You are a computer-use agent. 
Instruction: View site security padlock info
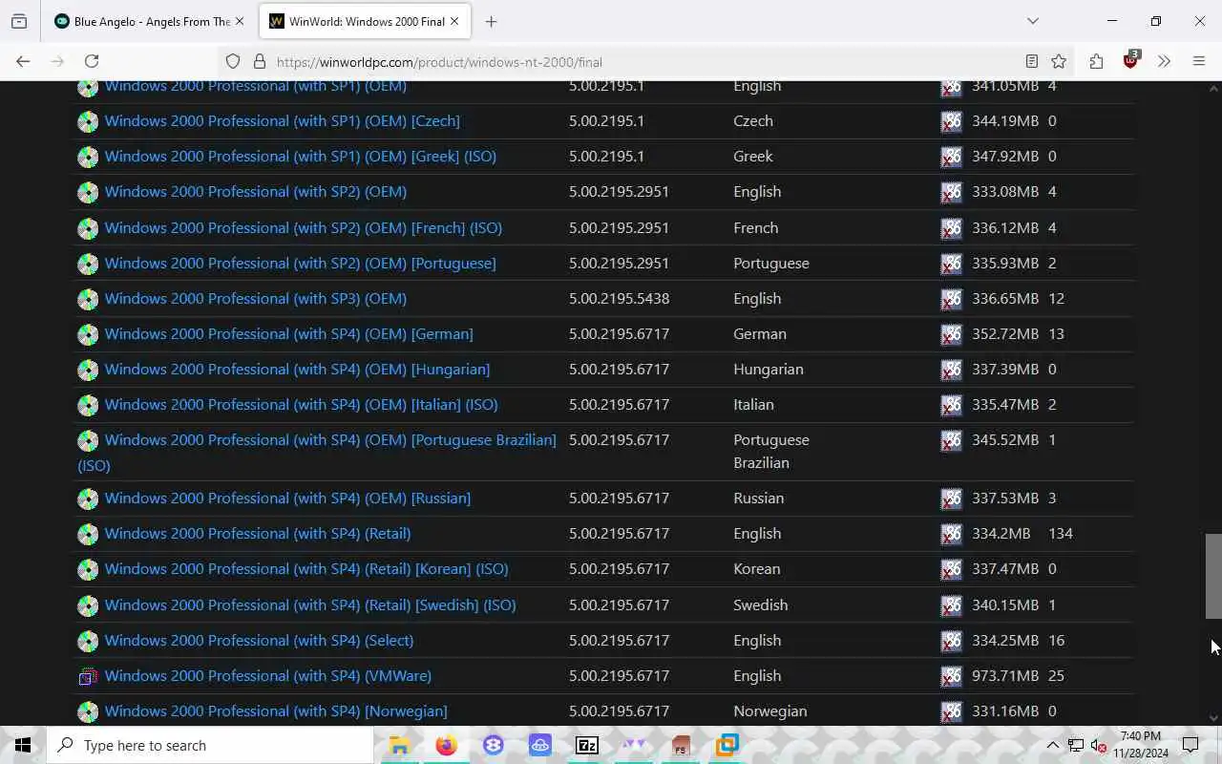point(259,61)
